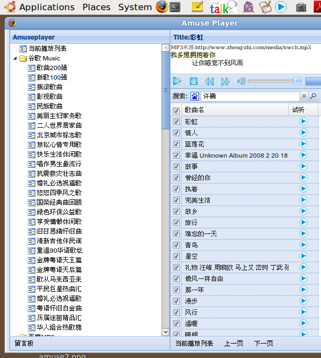Screen dimensions: 321x358
Task: Open the Applications menu
Action: pyautogui.click(x=47, y=7)
